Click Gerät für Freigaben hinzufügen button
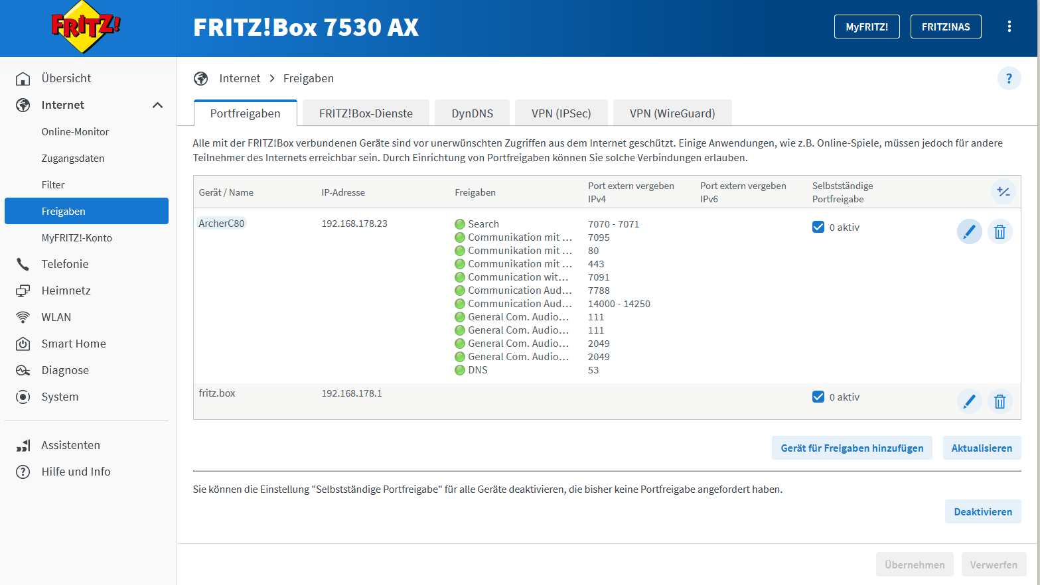 pyautogui.click(x=852, y=448)
